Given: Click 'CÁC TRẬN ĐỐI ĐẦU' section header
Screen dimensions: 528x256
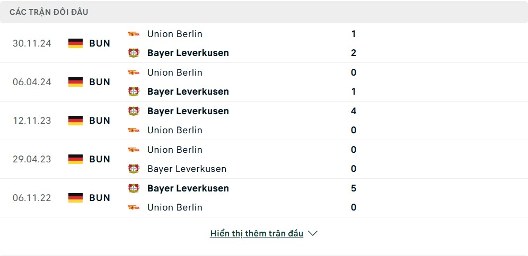Looking at the screenshot, I should coord(49,12).
